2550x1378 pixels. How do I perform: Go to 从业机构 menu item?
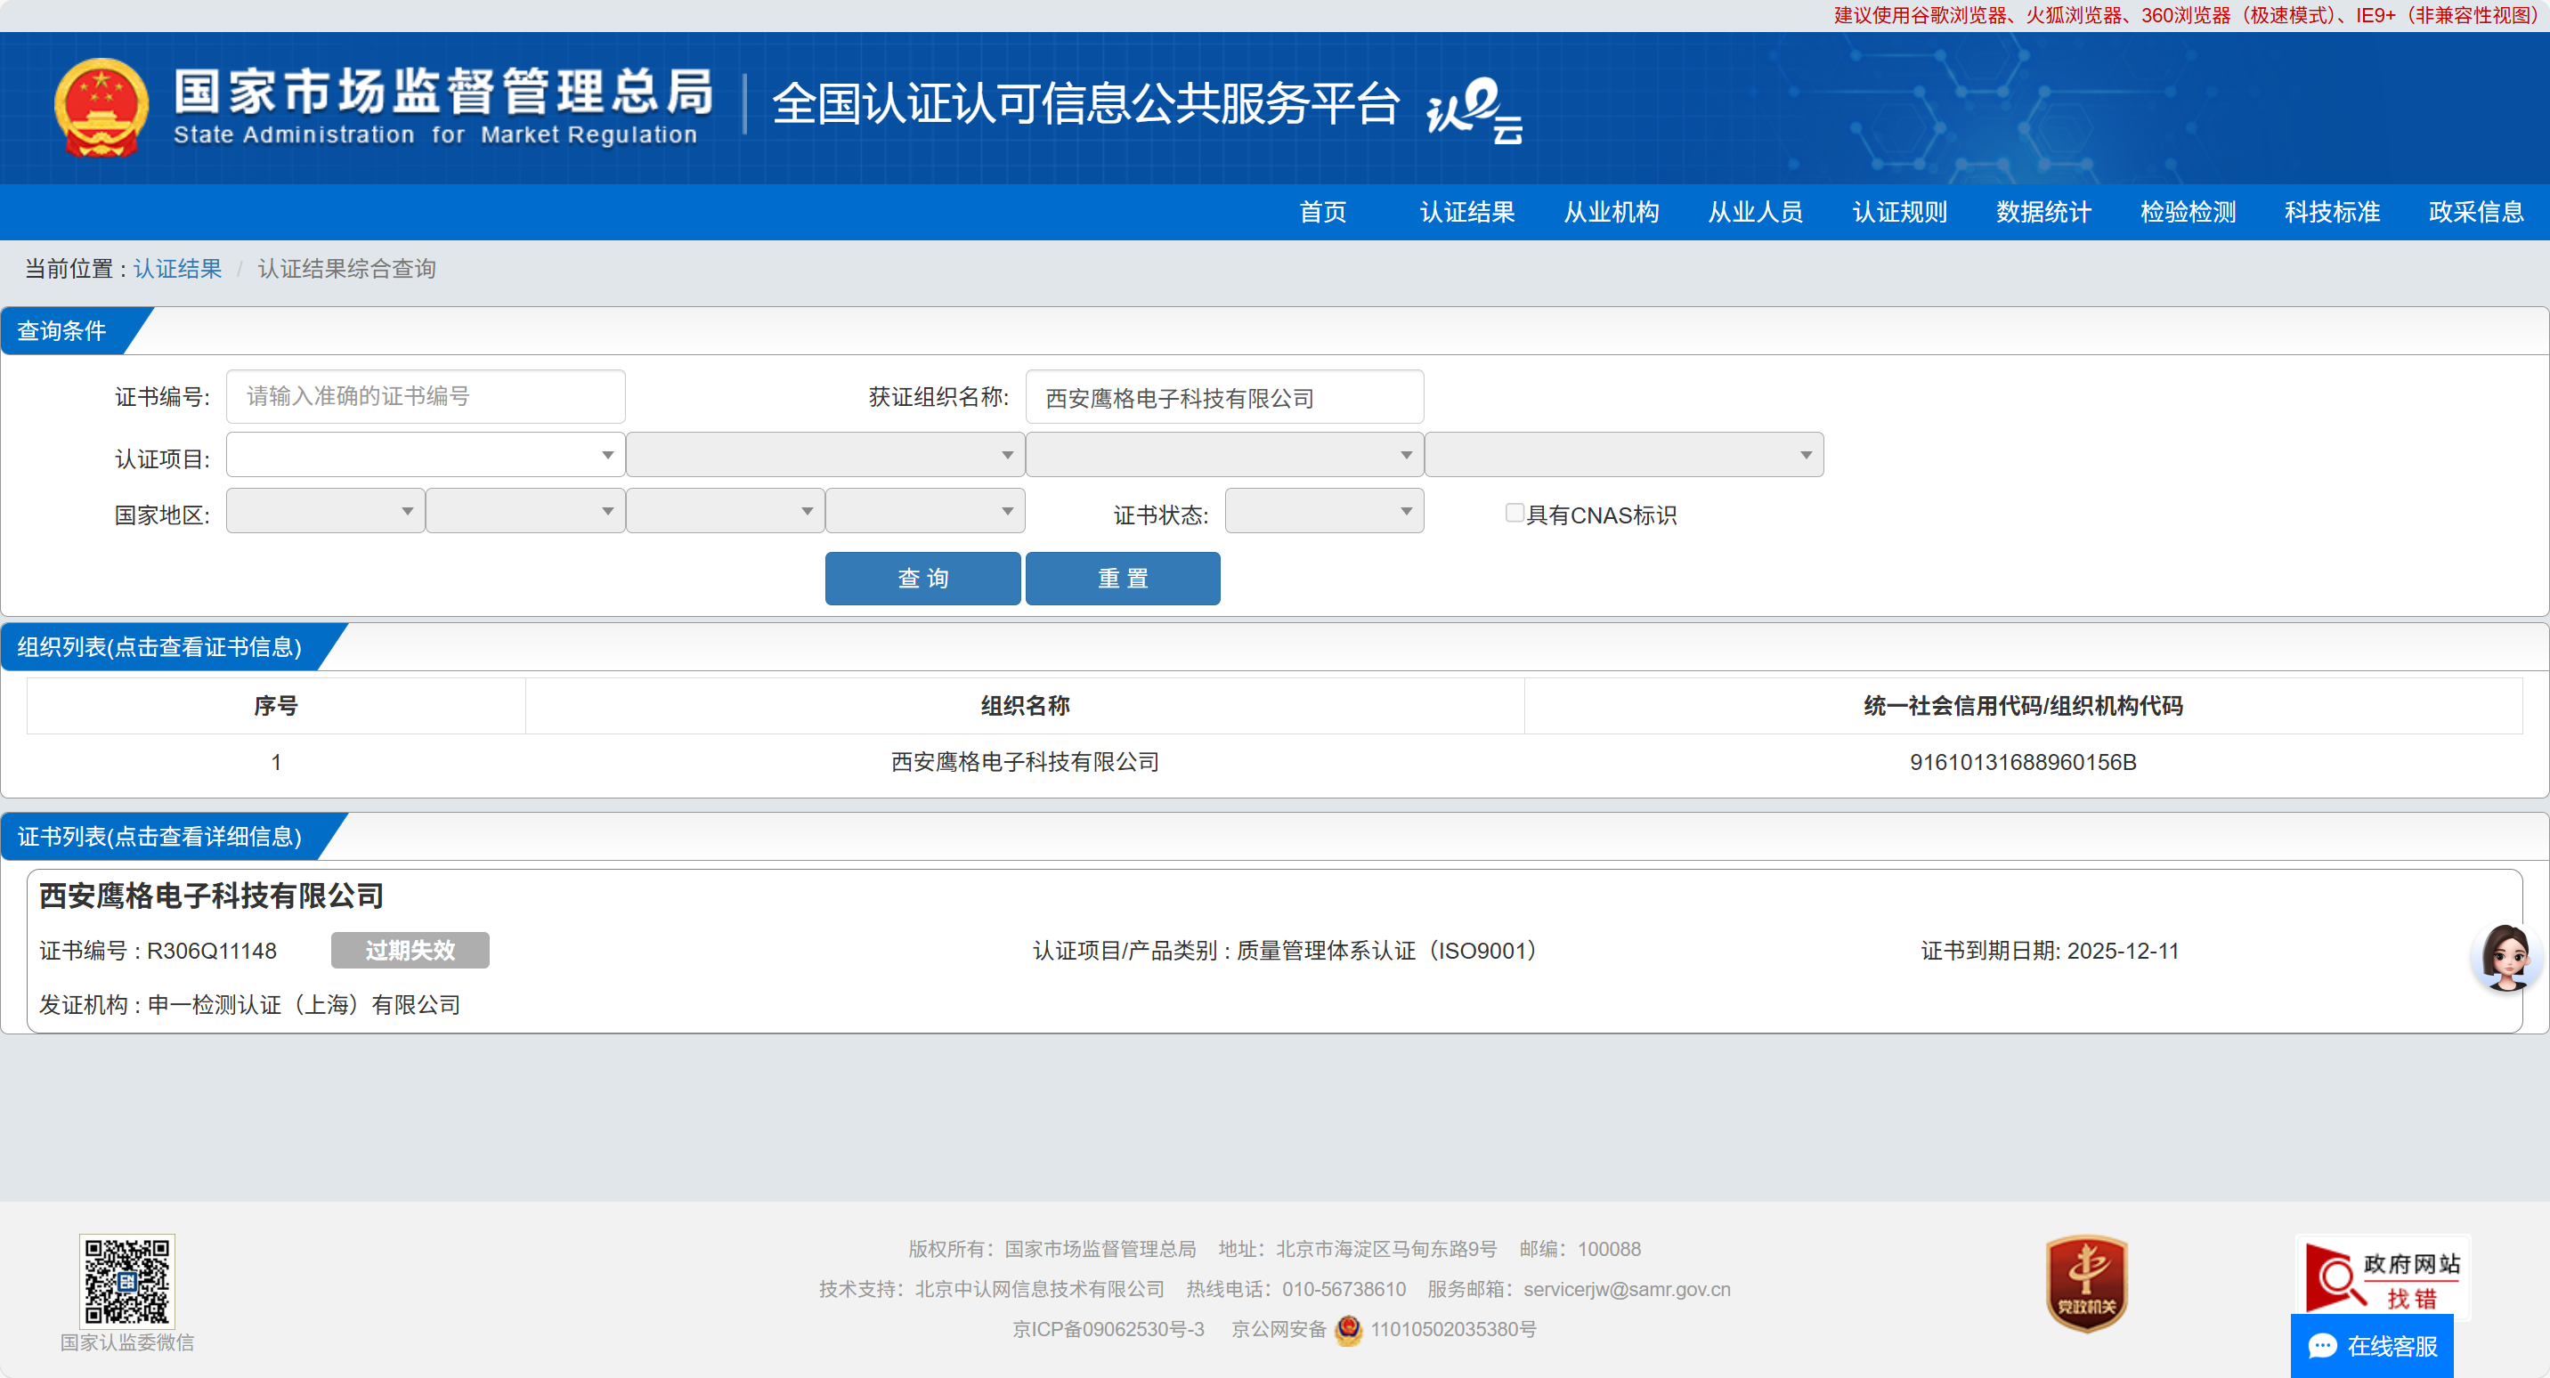tap(1611, 212)
